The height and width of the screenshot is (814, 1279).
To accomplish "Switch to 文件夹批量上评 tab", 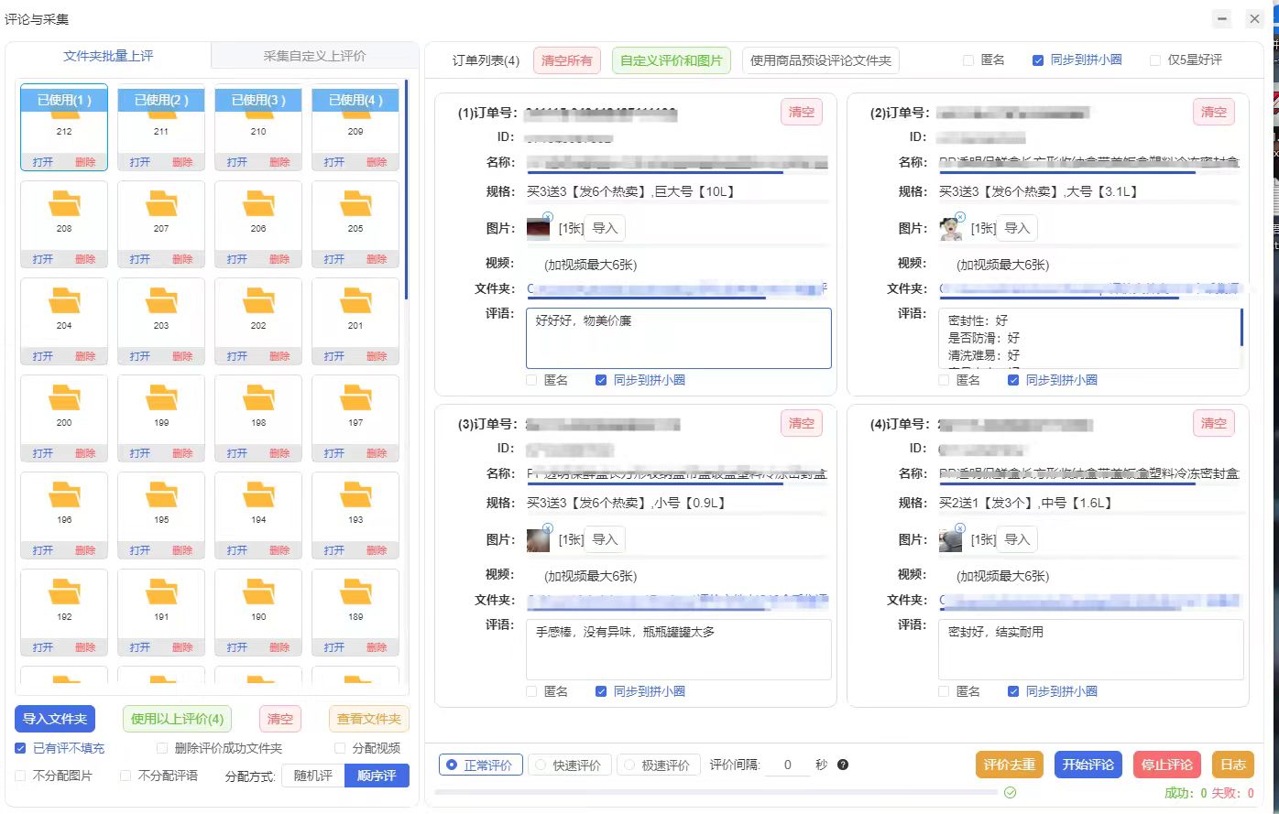I will tap(108, 56).
